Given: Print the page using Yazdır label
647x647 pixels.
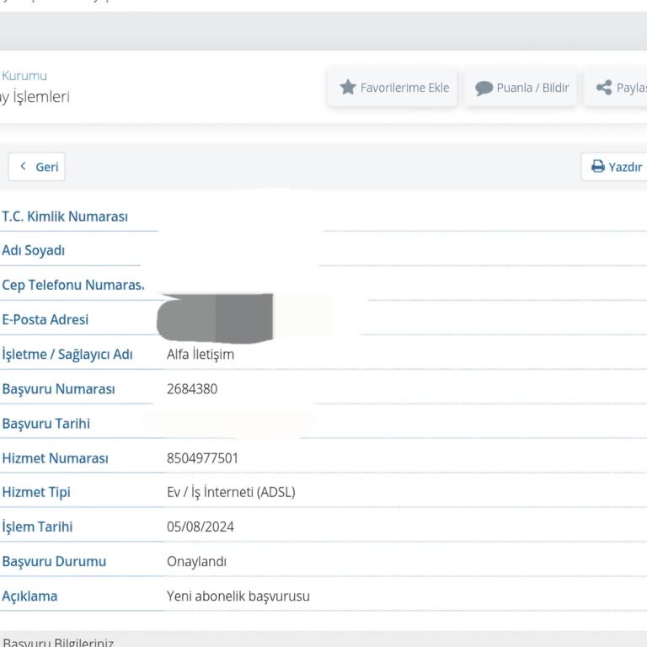Looking at the screenshot, I should click(x=625, y=167).
